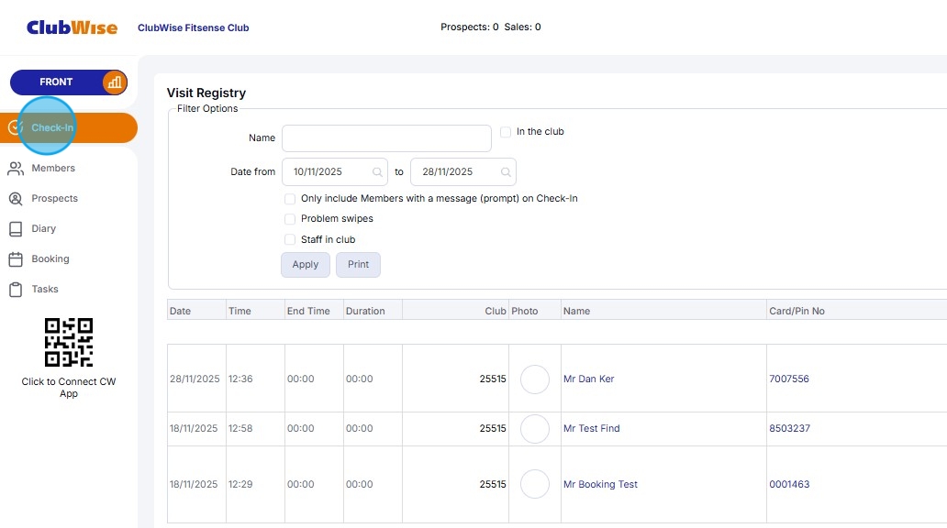Open the Date to calendar lookup icon
Viewport: 947px width, 528px height.
507,172
